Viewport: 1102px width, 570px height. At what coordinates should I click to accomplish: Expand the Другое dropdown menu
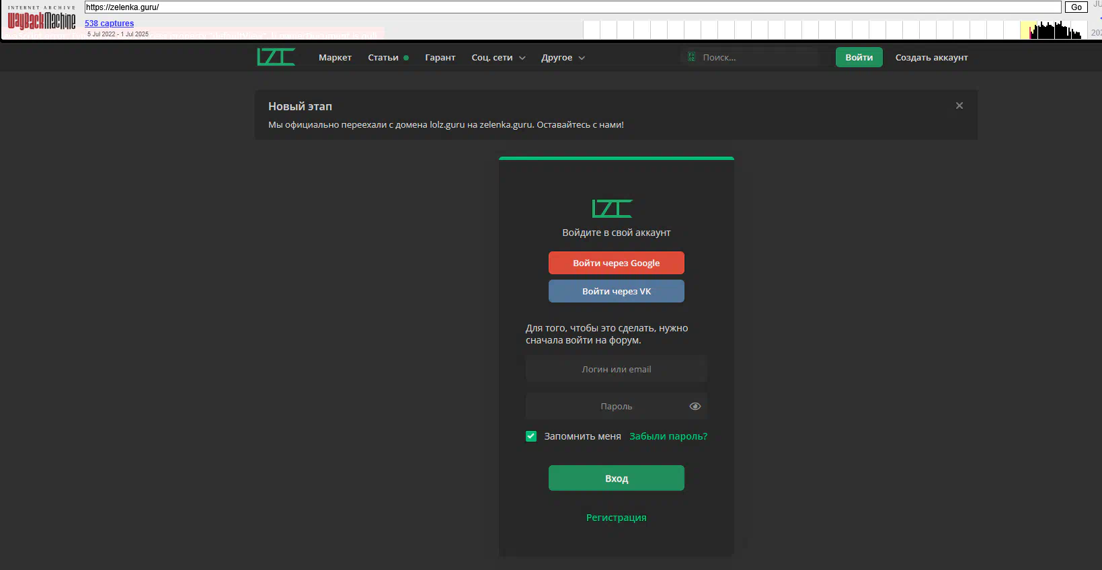[563, 58]
